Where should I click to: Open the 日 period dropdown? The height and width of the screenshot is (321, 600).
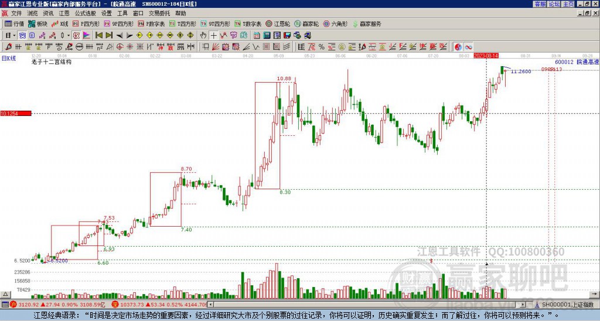point(10,35)
